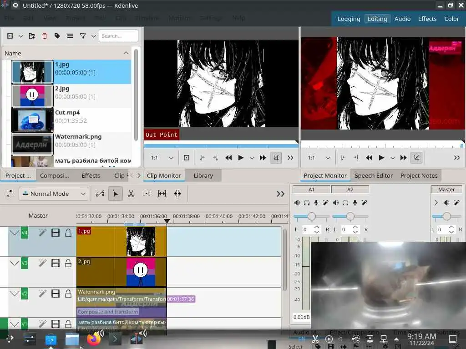Collapse track V4 chevron
The image size is (466, 349).
tap(14, 233)
